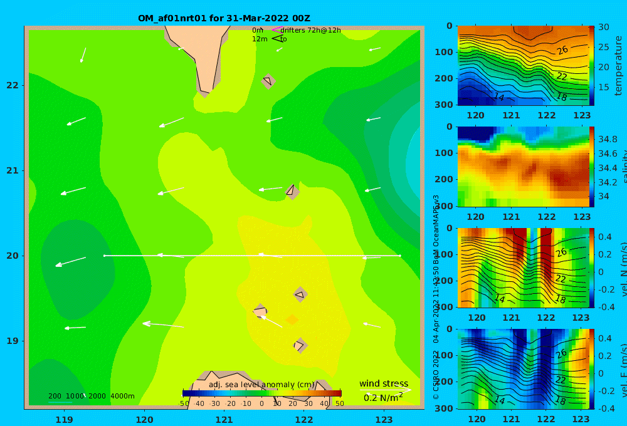Select the 'drifters 72h@12h' legend text
This screenshot has height=426, width=627.
click(x=311, y=30)
